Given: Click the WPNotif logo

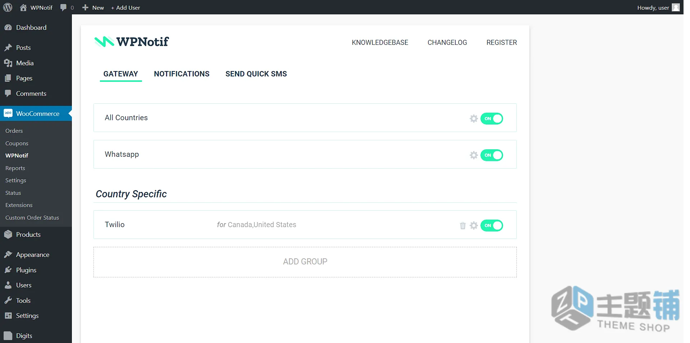Looking at the screenshot, I should tap(132, 42).
